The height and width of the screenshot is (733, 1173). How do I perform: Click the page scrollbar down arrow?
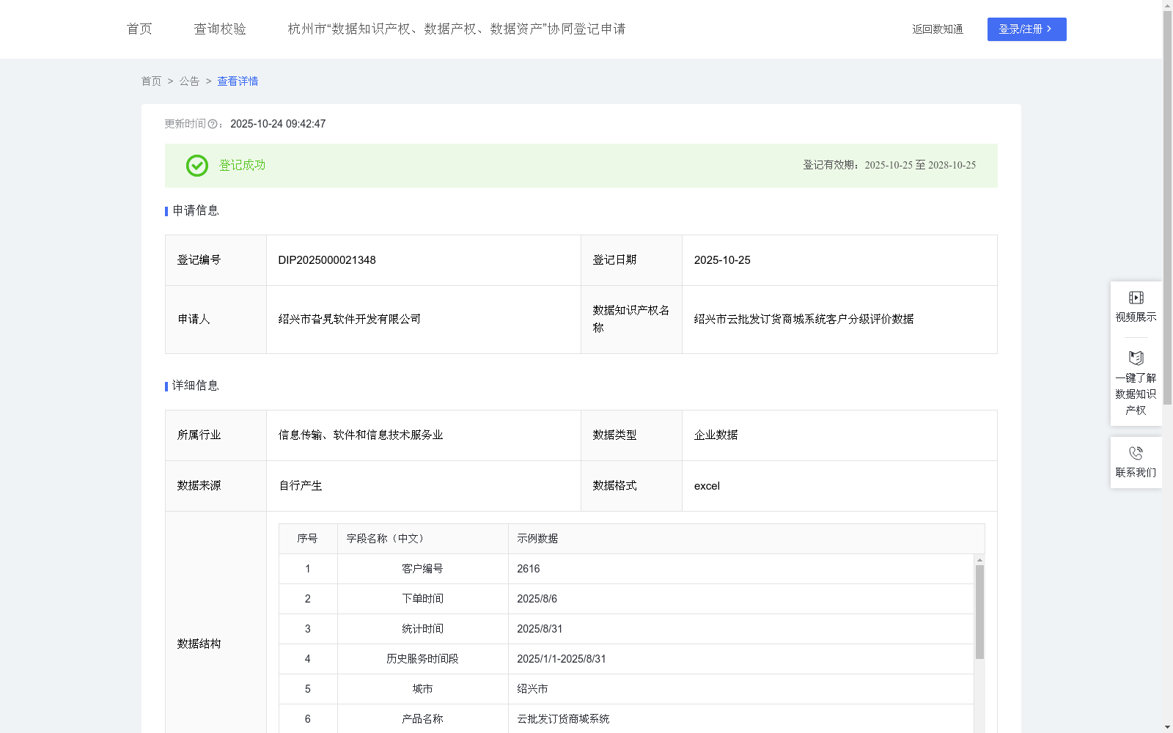1167,727
